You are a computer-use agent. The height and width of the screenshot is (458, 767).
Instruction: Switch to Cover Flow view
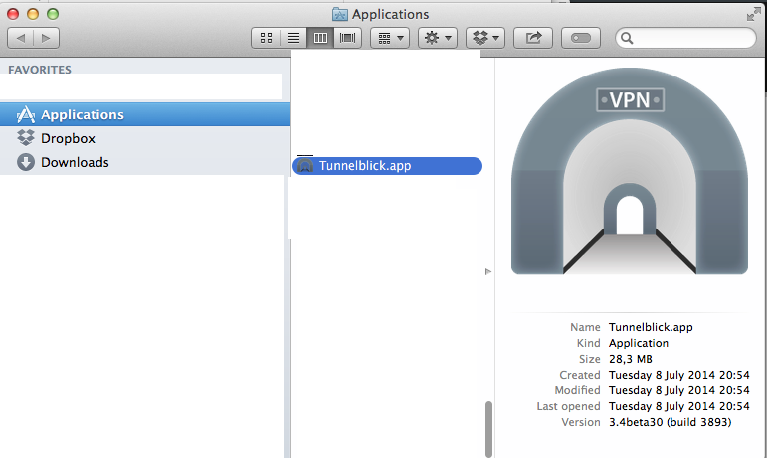348,38
